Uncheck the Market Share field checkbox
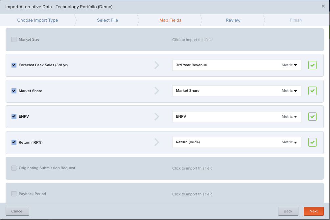The height and width of the screenshot is (220, 330). tap(14, 91)
